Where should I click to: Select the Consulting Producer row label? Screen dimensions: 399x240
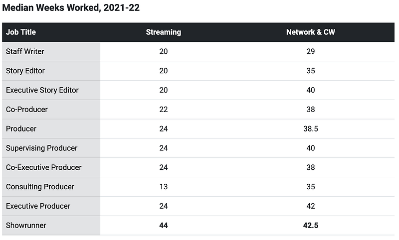click(40, 187)
